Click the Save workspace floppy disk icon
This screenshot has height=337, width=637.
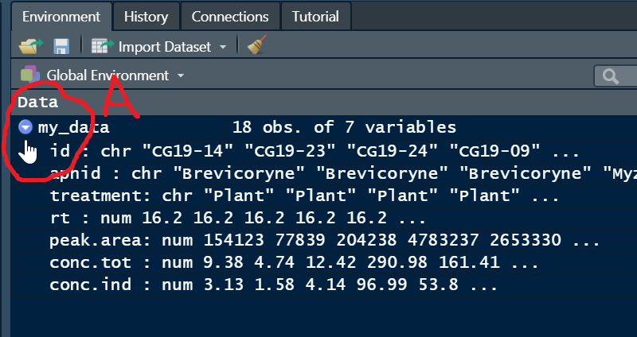tap(61, 46)
